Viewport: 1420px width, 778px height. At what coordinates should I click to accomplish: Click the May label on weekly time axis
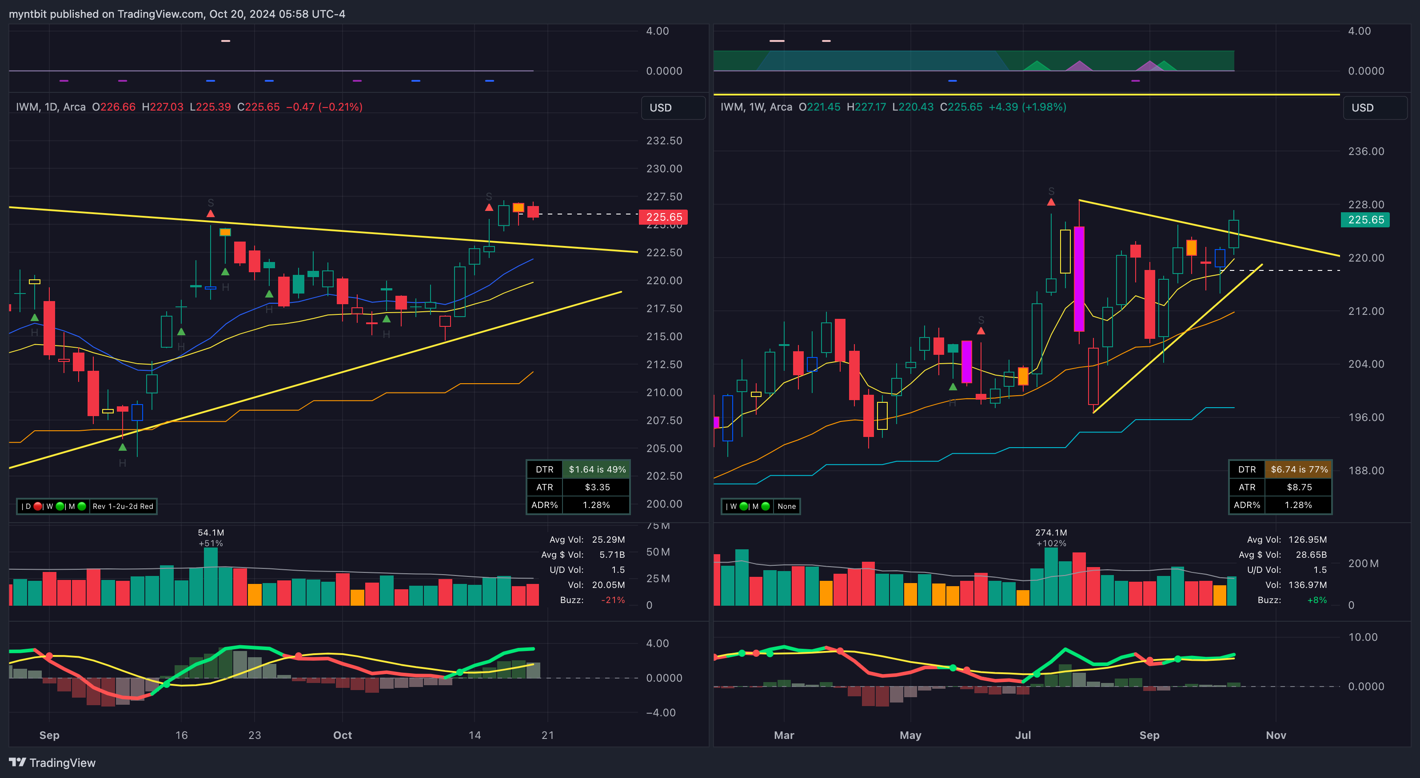pyautogui.click(x=910, y=735)
